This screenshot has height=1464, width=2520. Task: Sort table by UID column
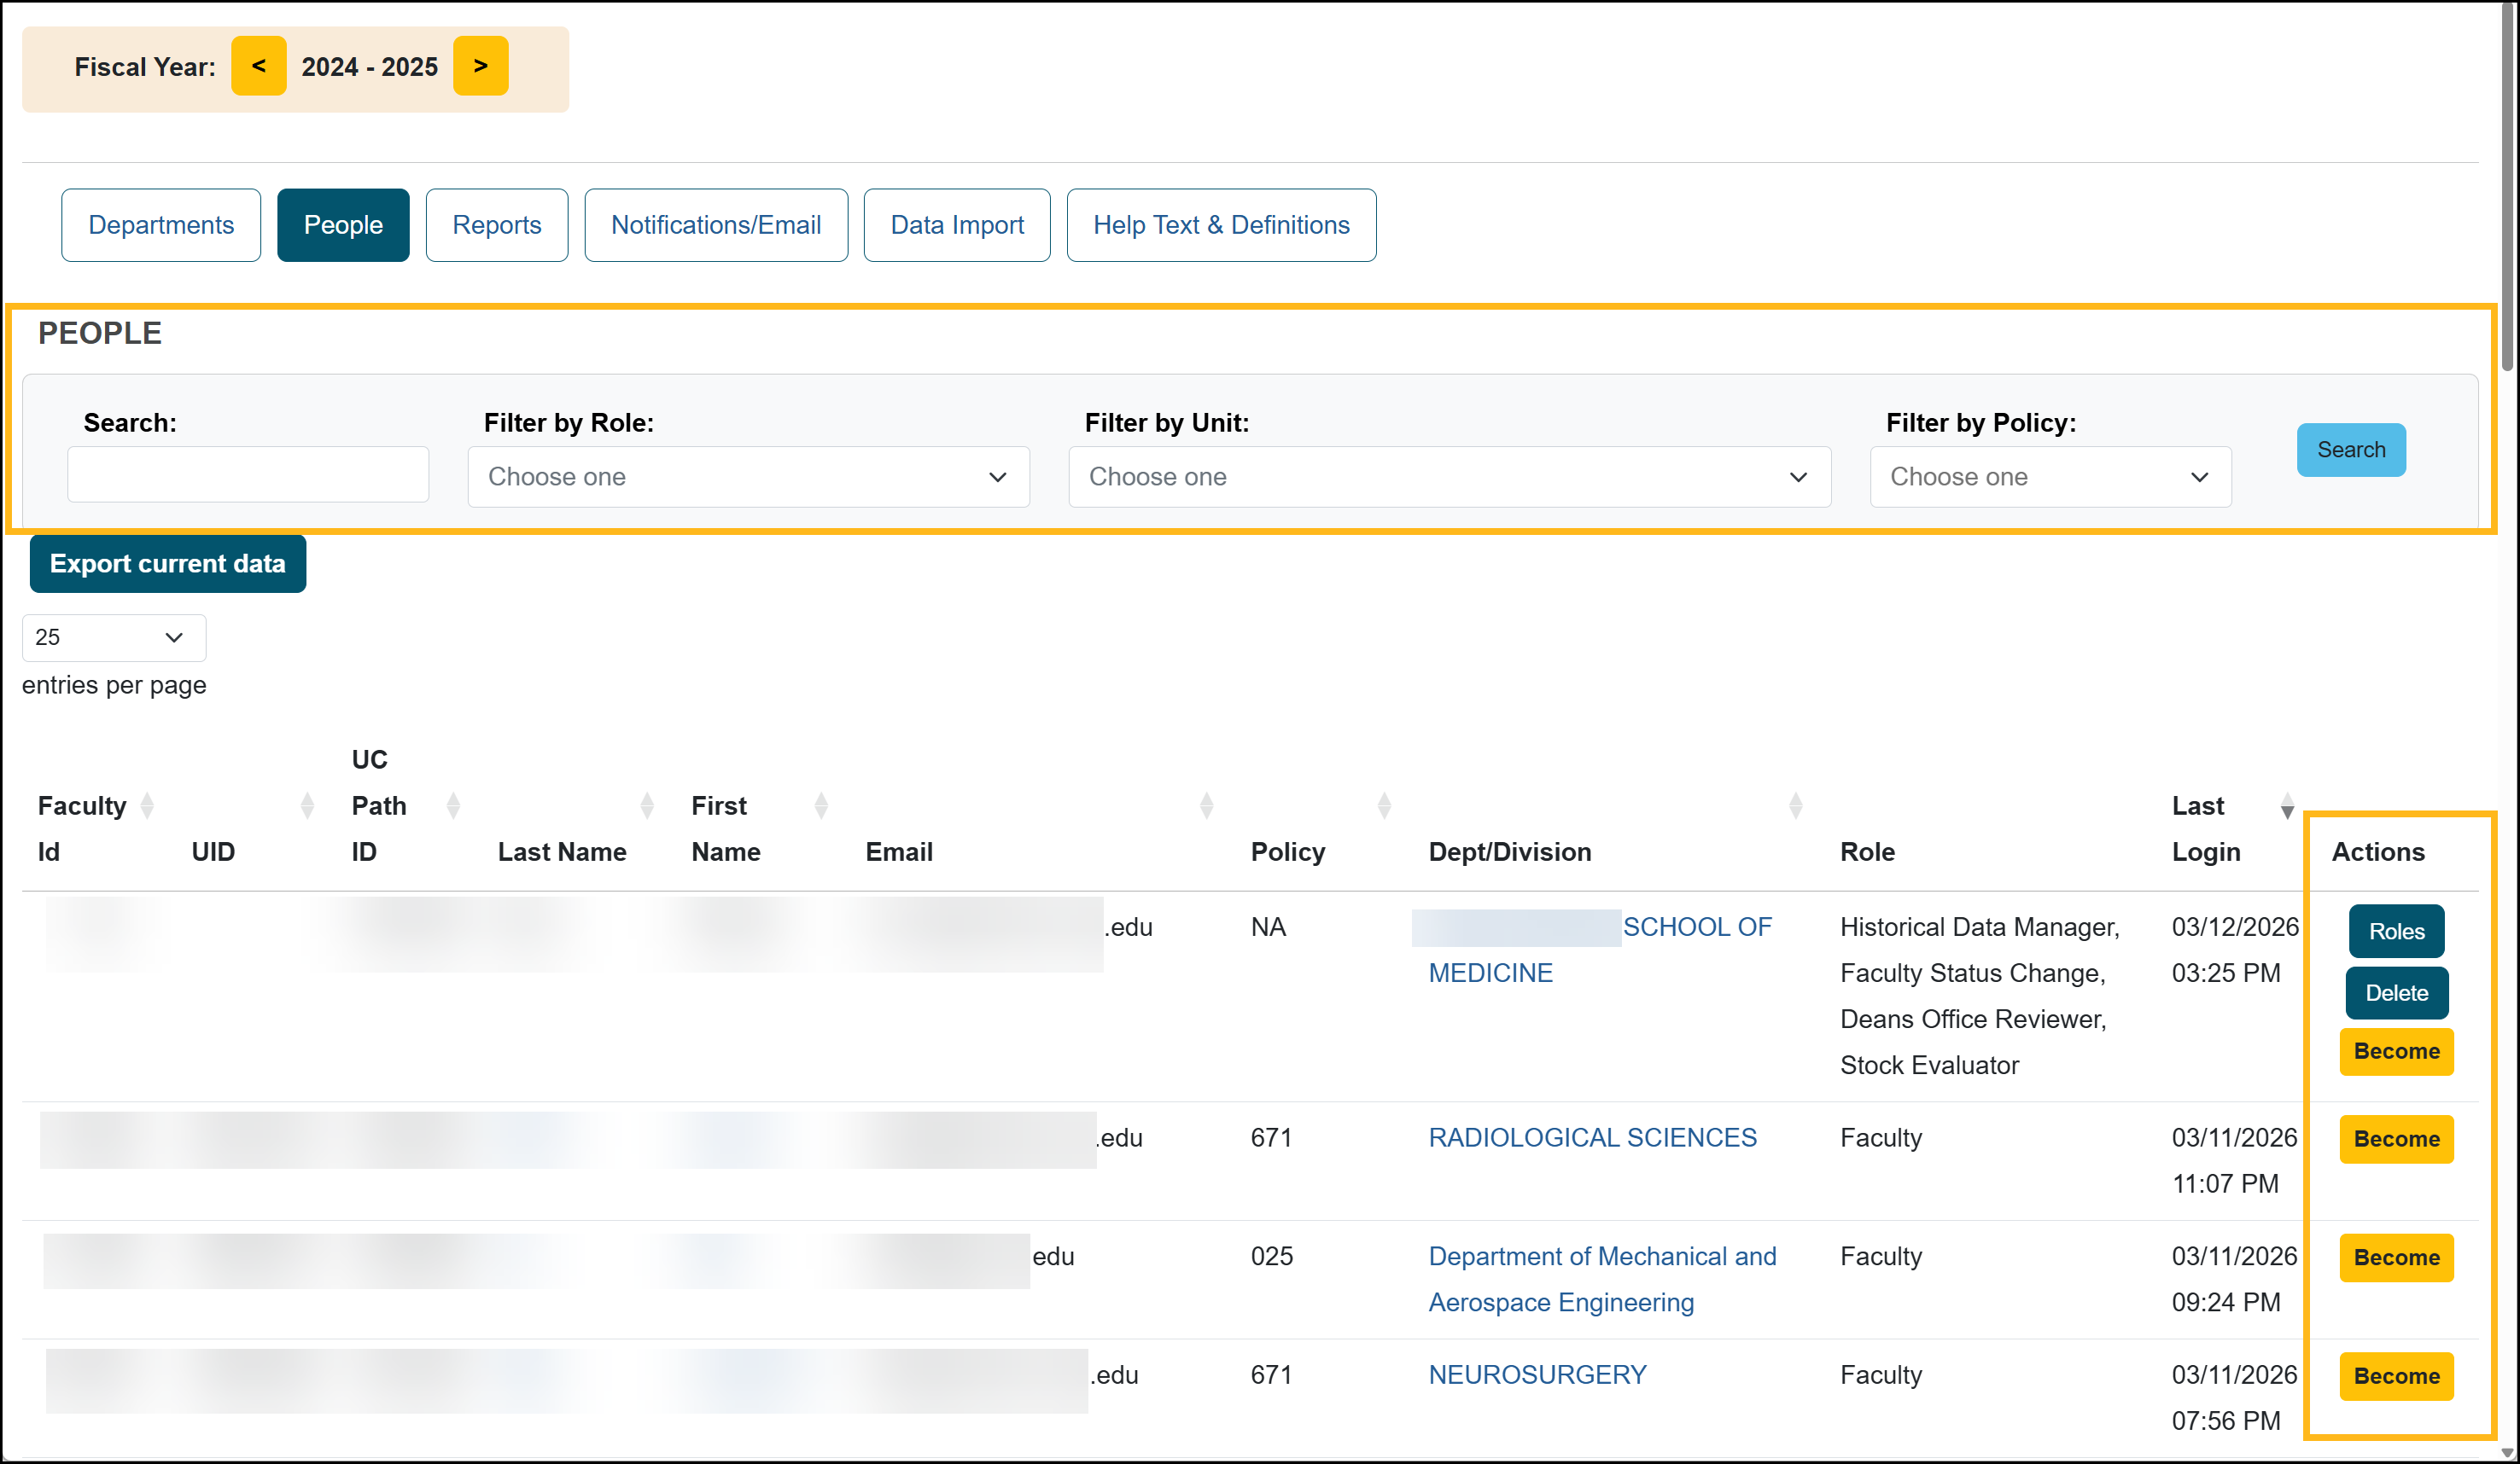point(307,805)
